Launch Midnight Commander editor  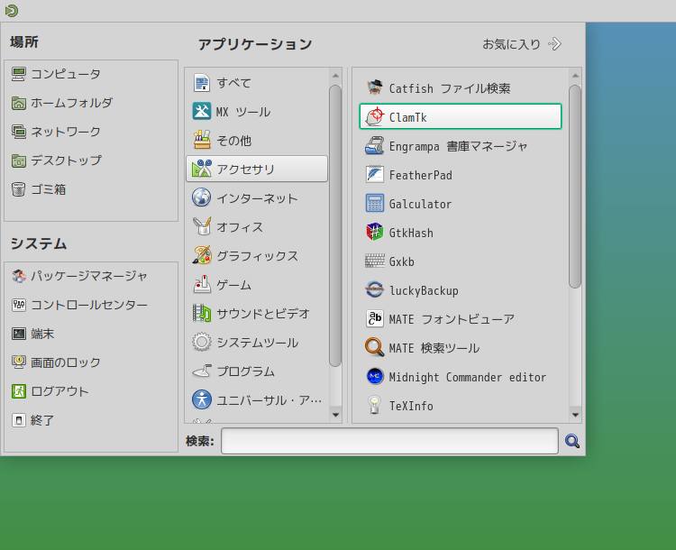click(x=461, y=377)
